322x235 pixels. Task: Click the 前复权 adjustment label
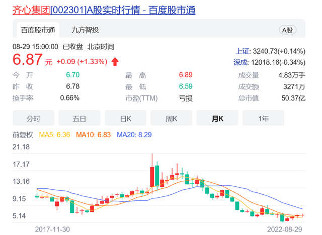[x=23, y=135]
